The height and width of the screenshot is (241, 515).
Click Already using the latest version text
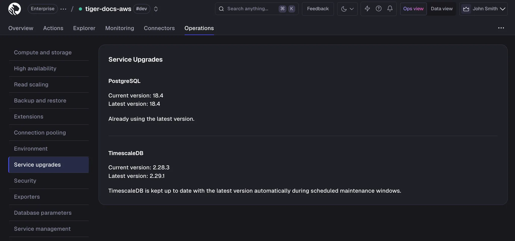point(151,119)
